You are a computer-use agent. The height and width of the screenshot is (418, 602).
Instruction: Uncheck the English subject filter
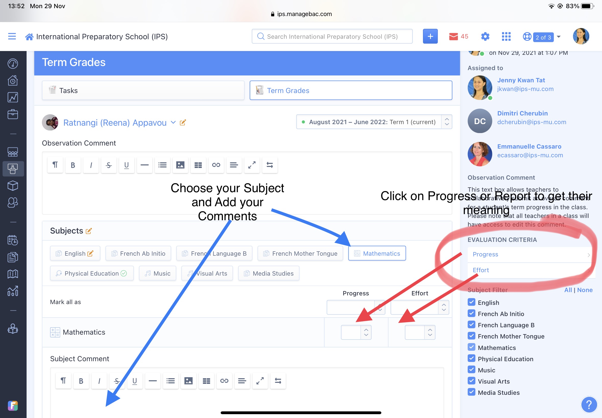[471, 302]
